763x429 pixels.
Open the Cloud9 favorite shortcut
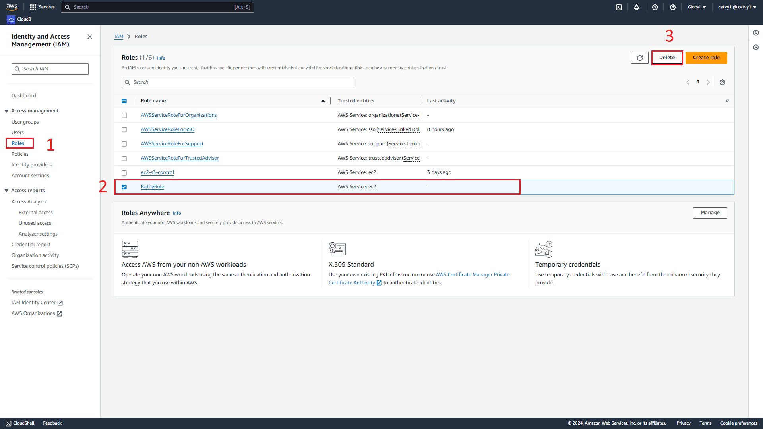click(x=19, y=19)
